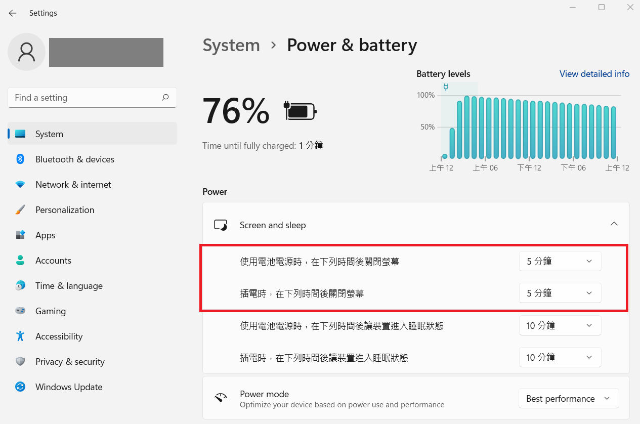Click the Gaming controller icon
Image resolution: width=640 pixels, height=424 pixels.
pyautogui.click(x=20, y=311)
